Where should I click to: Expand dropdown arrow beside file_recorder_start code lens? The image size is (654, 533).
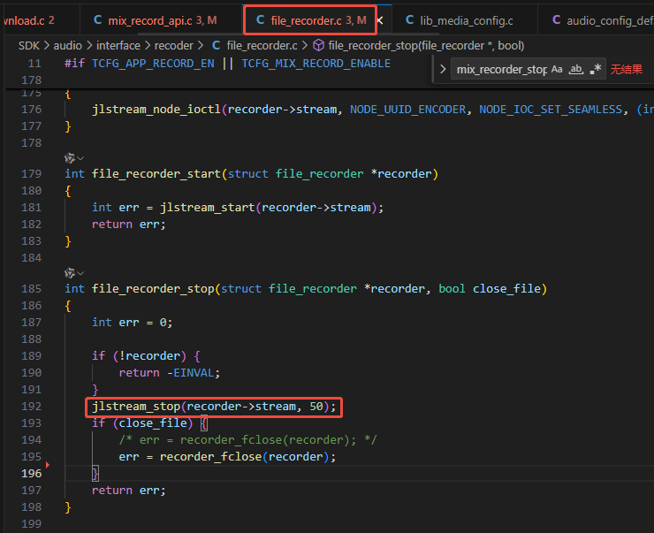pyautogui.click(x=80, y=158)
